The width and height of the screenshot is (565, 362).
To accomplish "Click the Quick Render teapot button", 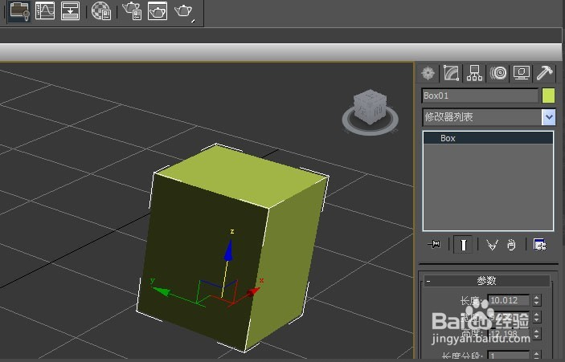I will tap(184, 11).
